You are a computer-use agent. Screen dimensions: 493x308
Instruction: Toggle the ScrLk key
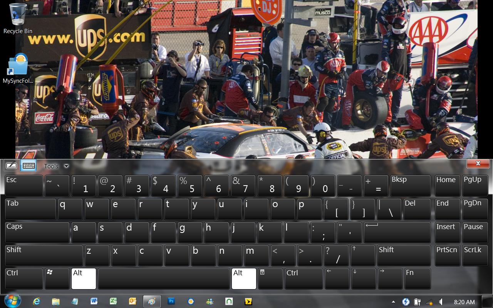(x=475, y=256)
